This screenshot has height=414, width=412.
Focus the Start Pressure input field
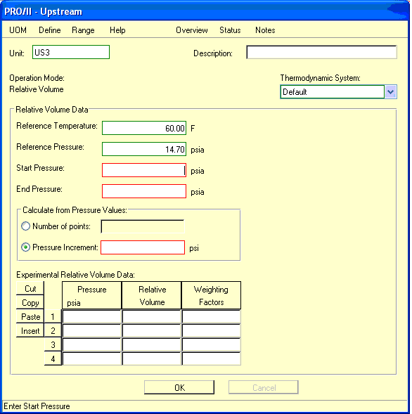pos(144,170)
